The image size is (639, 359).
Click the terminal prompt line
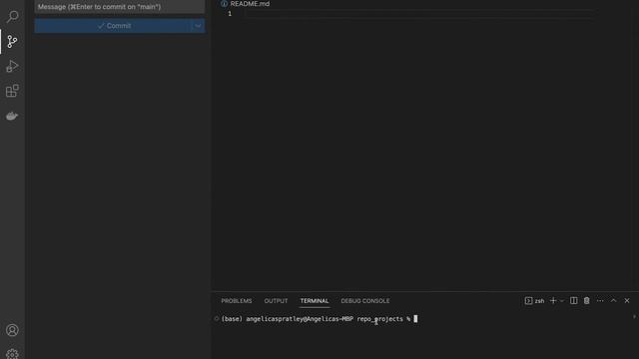point(319,319)
